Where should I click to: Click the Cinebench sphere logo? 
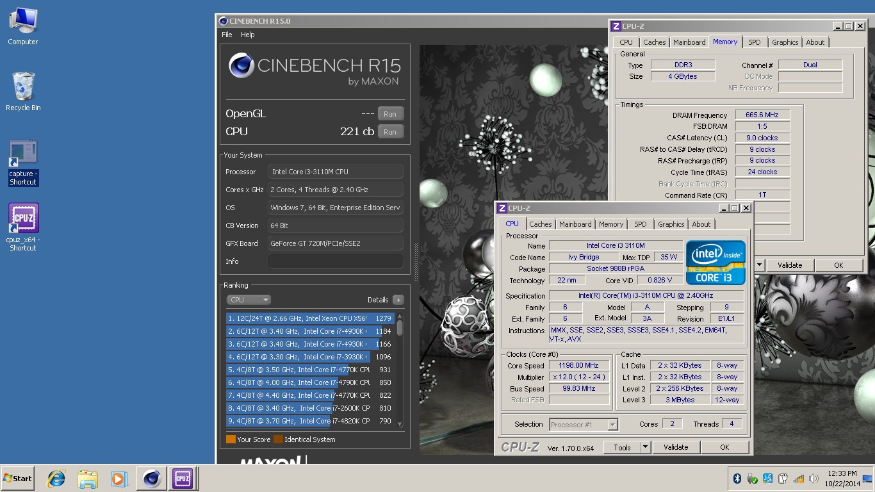[x=241, y=66]
